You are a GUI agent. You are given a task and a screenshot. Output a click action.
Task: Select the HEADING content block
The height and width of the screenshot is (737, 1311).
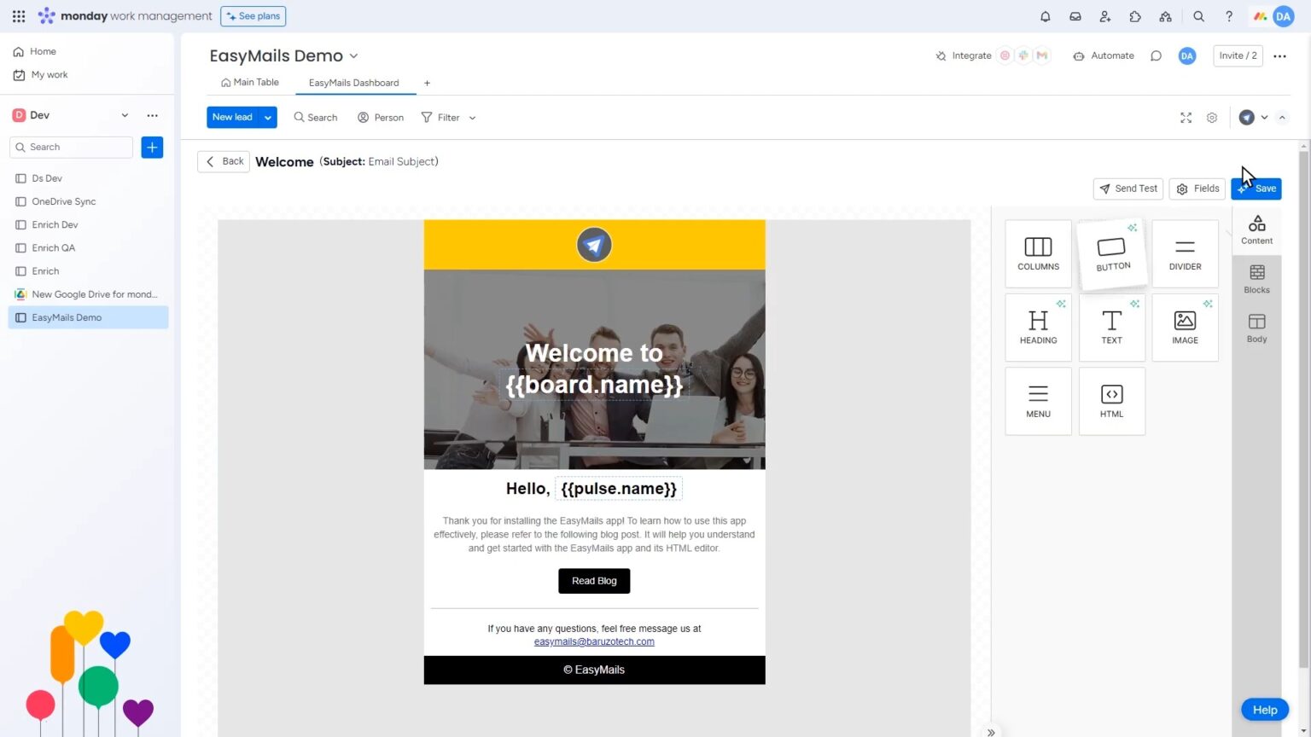coord(1038,326)
